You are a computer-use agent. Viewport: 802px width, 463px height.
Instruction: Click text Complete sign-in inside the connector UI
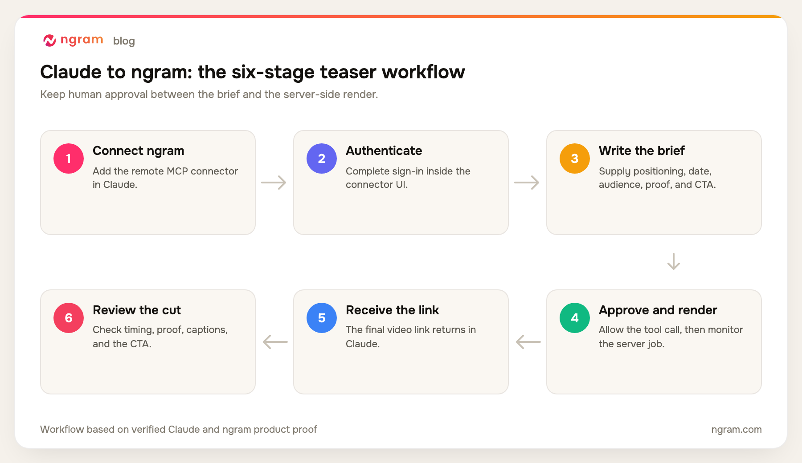(408, 178)
